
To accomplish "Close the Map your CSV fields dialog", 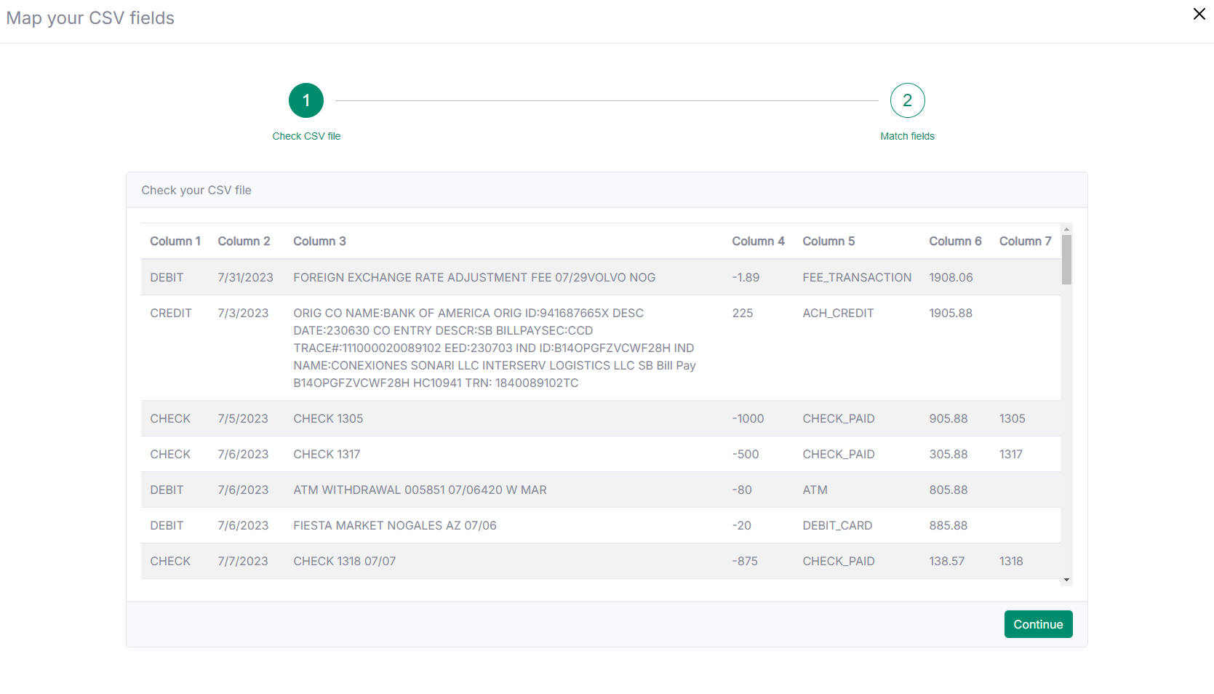I will (1199, 14).
